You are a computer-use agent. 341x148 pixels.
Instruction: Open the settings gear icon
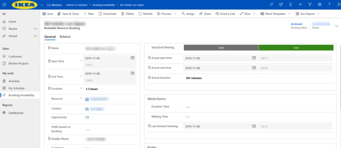pos(320,5)
